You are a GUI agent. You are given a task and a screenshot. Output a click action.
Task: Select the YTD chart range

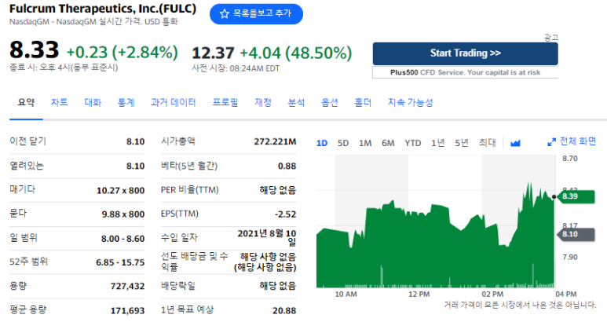(x=413, y=143)
